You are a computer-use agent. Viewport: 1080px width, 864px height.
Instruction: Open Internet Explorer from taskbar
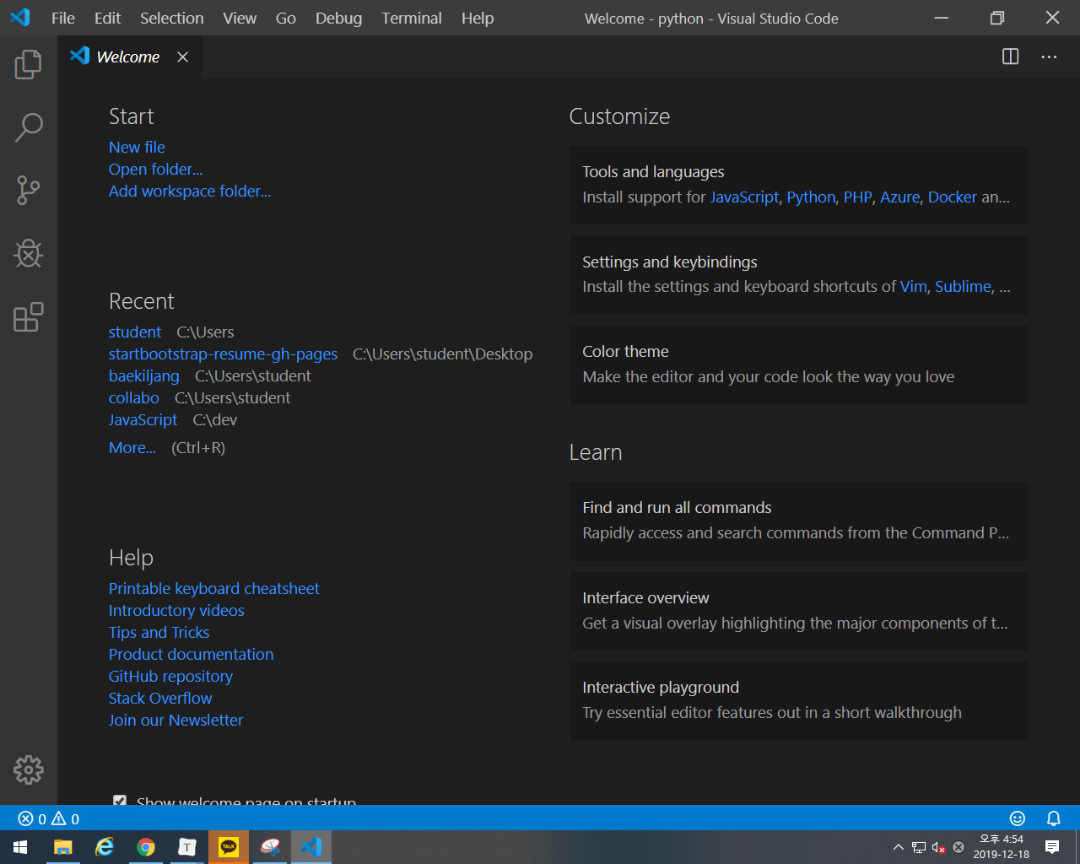tap(105, 847)
